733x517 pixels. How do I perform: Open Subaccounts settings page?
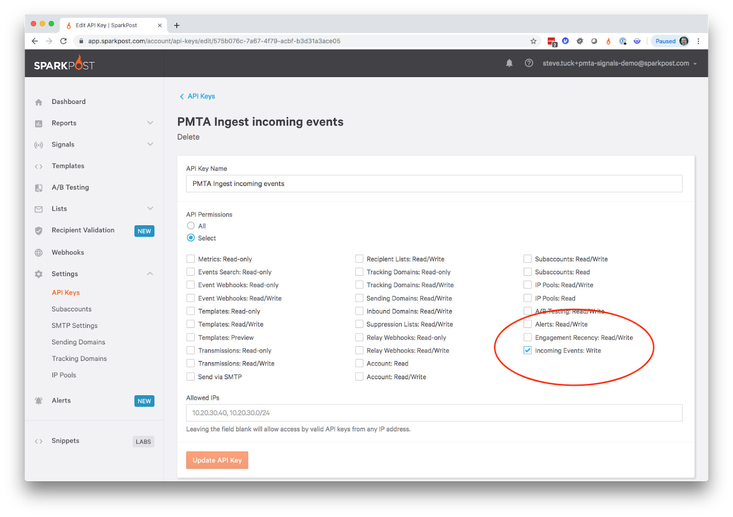click(71, 309)
